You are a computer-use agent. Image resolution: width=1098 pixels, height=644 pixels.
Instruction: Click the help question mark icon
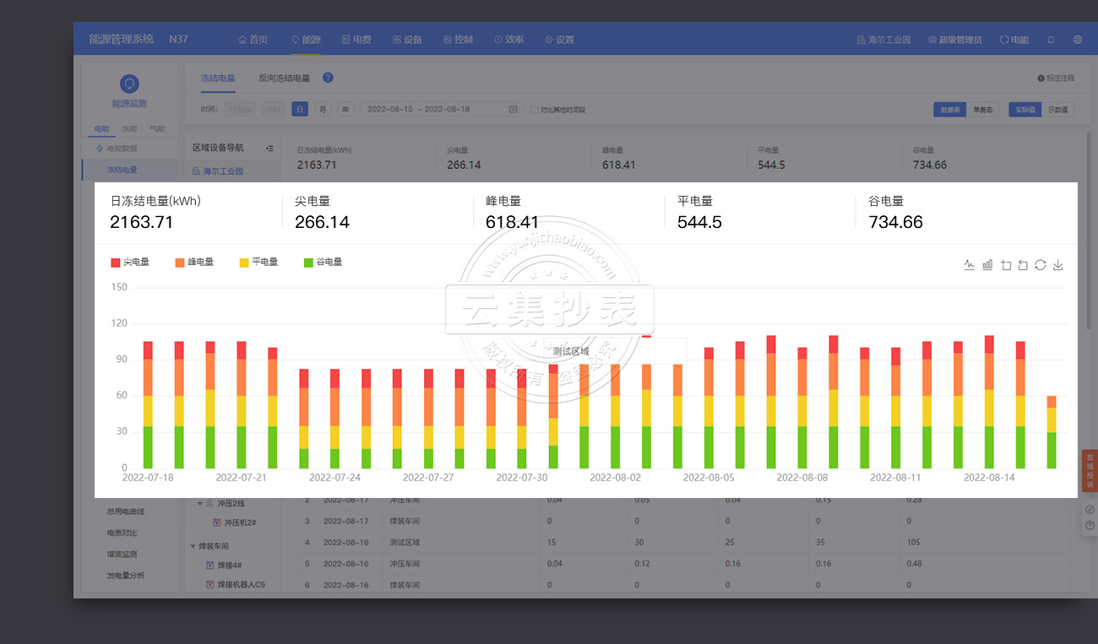click(328, 78)
